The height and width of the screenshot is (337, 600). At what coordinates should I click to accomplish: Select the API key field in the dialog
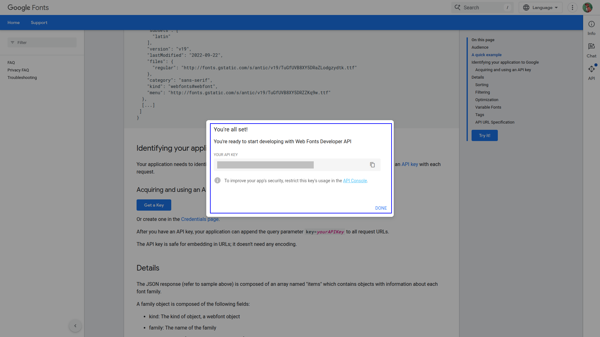tap(297, 165)
